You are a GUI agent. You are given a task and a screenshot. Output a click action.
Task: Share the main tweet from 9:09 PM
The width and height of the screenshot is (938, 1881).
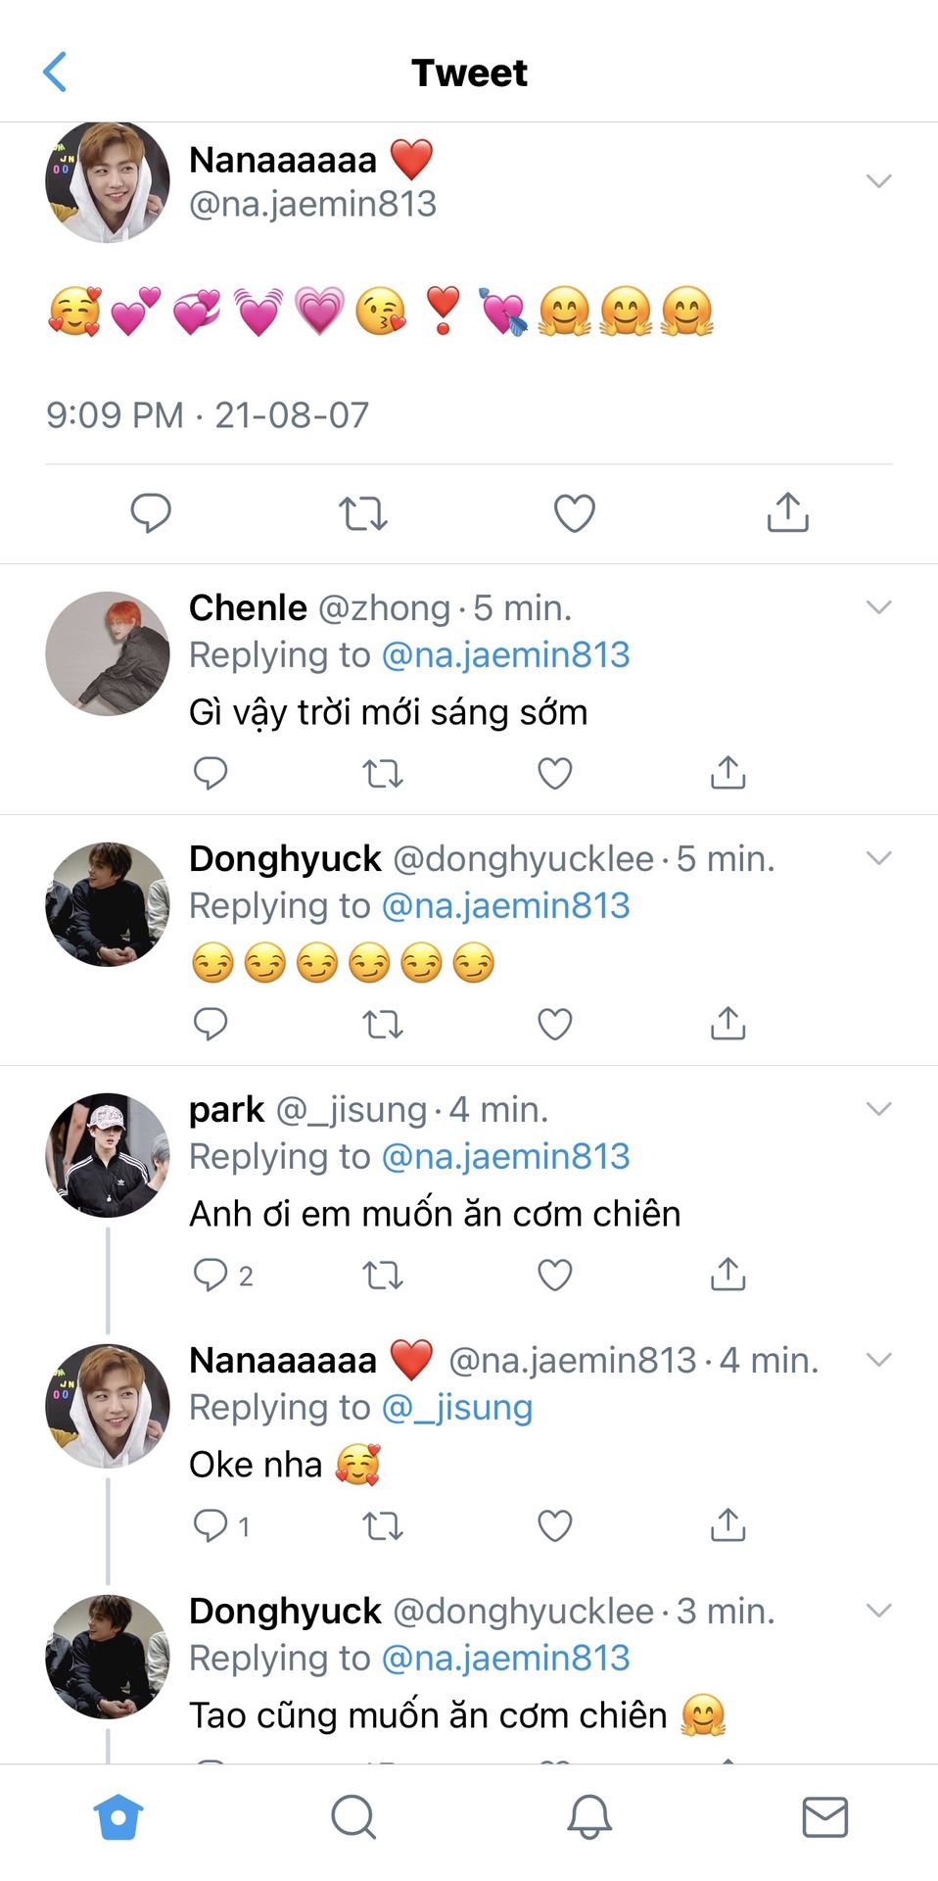[787, 512]
